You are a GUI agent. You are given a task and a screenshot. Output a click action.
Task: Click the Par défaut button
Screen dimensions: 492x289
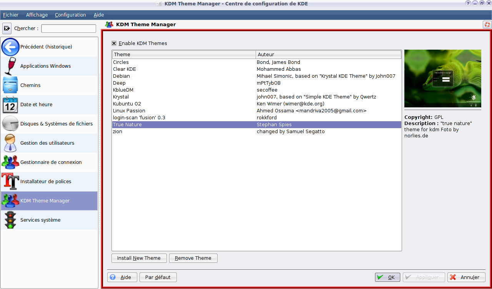tap(158, 277)
